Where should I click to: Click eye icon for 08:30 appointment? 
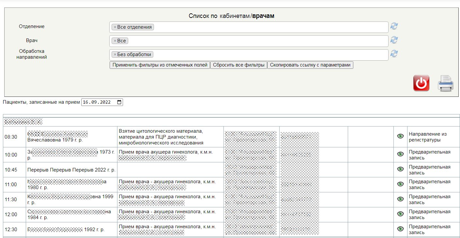pyautogui.click(x=400, y=136)
